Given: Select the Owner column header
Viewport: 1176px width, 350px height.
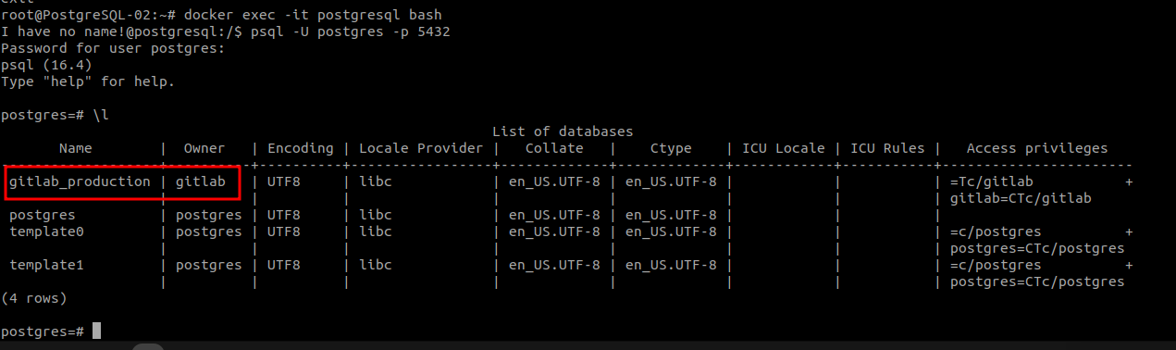Looking at the screenshot, I should (x=204, y=148).
